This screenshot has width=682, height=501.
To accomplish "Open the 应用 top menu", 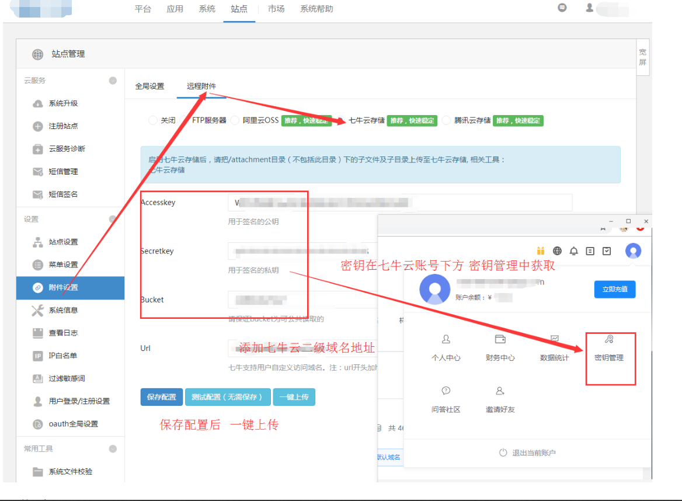I will [x=175, y=9].
